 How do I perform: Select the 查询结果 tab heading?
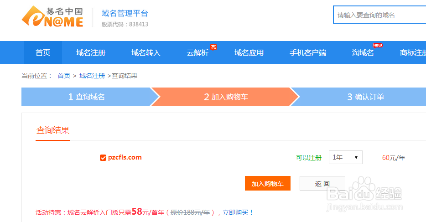pyautogui.click(x=53, y=130)
